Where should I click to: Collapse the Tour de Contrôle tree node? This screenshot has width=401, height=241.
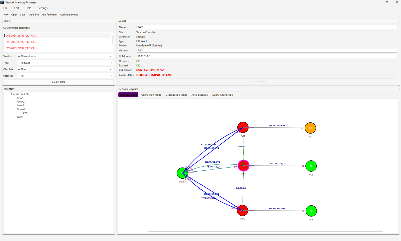[7, 94]
